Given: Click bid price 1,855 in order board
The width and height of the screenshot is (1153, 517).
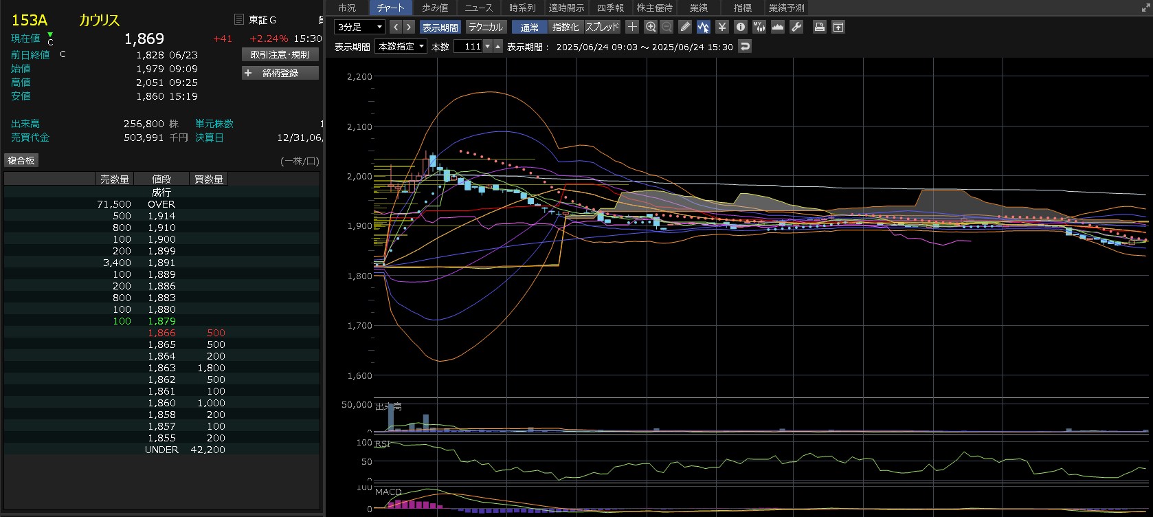Looking at the screenshot, I should tap(161, 438).
